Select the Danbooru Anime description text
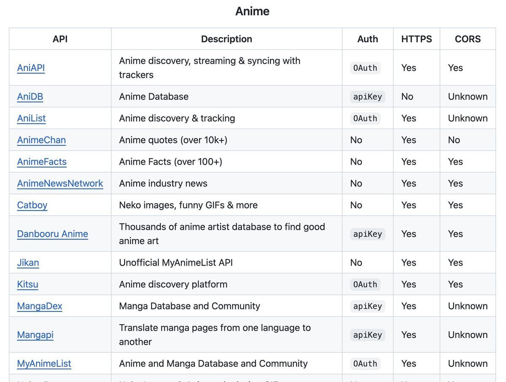 (x=222, y=234)
